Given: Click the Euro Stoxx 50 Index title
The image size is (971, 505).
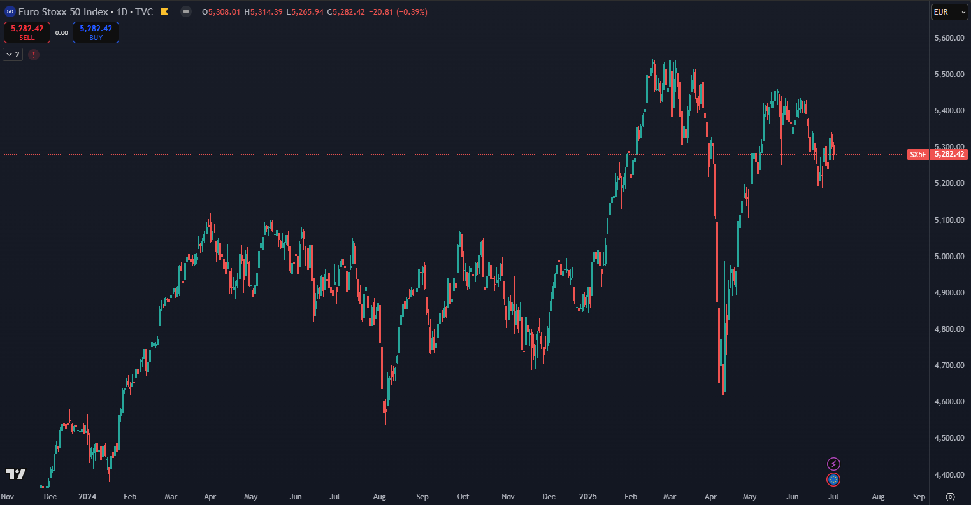Looking at the screenshot, I should (x=61, y=11).
